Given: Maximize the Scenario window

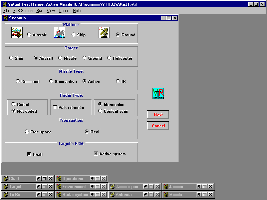Looking at the screenshot, I should coord(169,18).
